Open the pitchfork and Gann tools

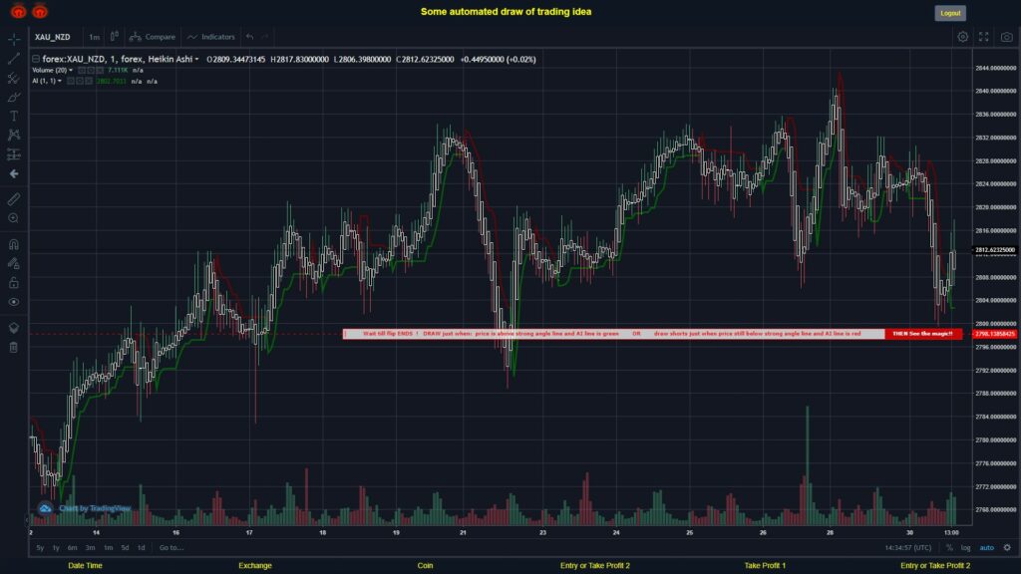14,78
